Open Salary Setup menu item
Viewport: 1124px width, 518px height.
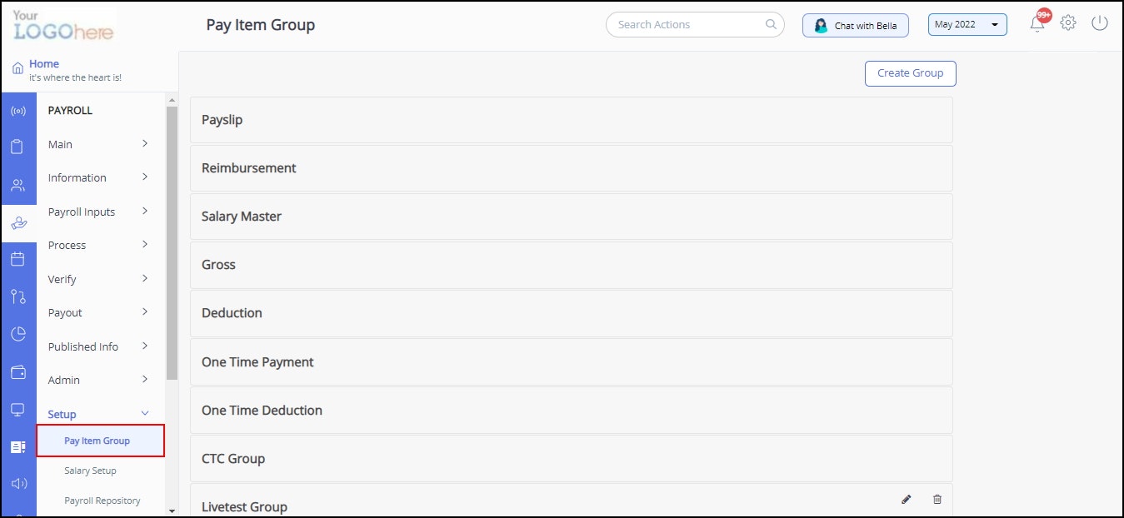90,471
